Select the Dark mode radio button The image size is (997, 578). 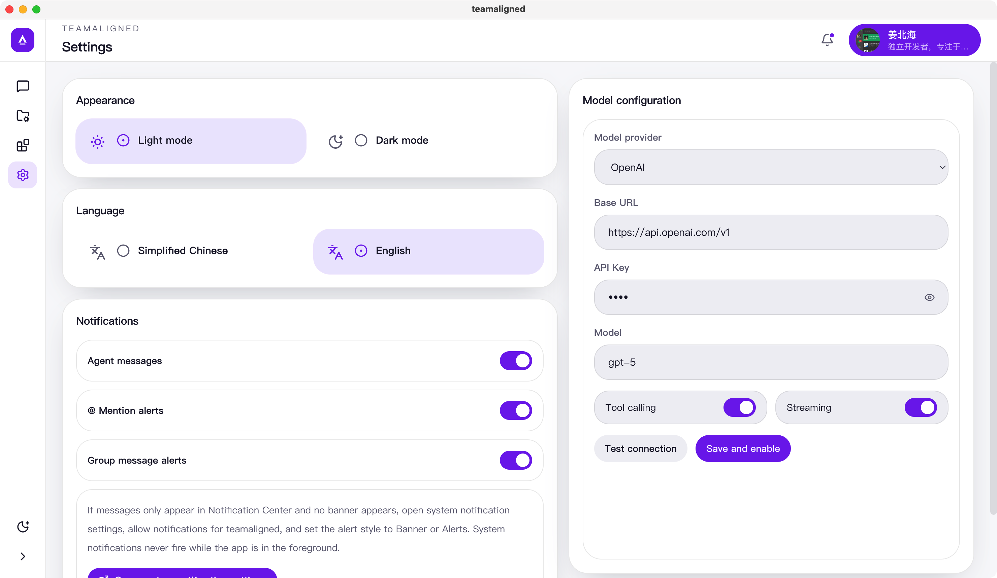361,140
